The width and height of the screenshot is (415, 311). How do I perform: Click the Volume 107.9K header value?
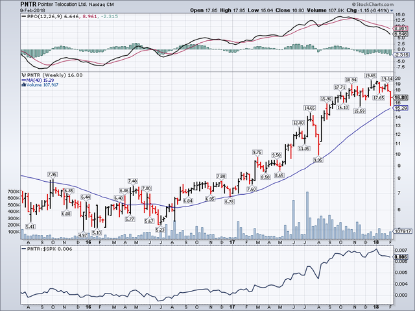coord(326,10)
